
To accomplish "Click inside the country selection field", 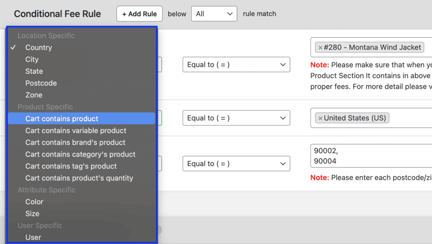I will click(371, 118).
